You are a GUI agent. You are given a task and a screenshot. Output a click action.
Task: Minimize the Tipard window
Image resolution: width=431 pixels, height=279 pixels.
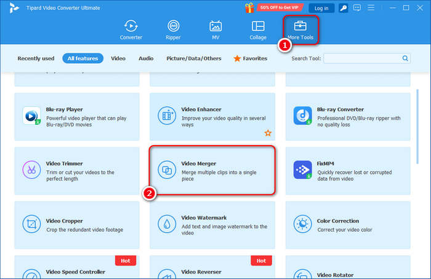pyautogui.click(x=393, y=8)
